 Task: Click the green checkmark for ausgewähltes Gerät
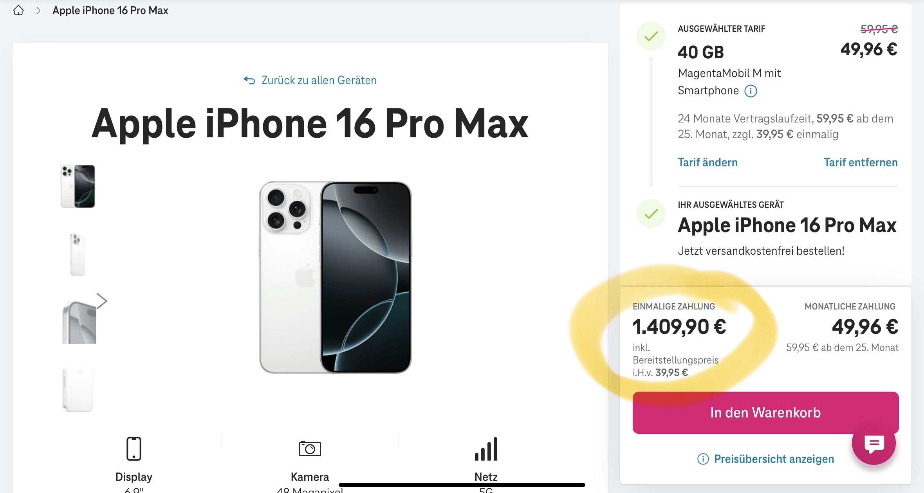pyautogui.click(x=651, y=214)
